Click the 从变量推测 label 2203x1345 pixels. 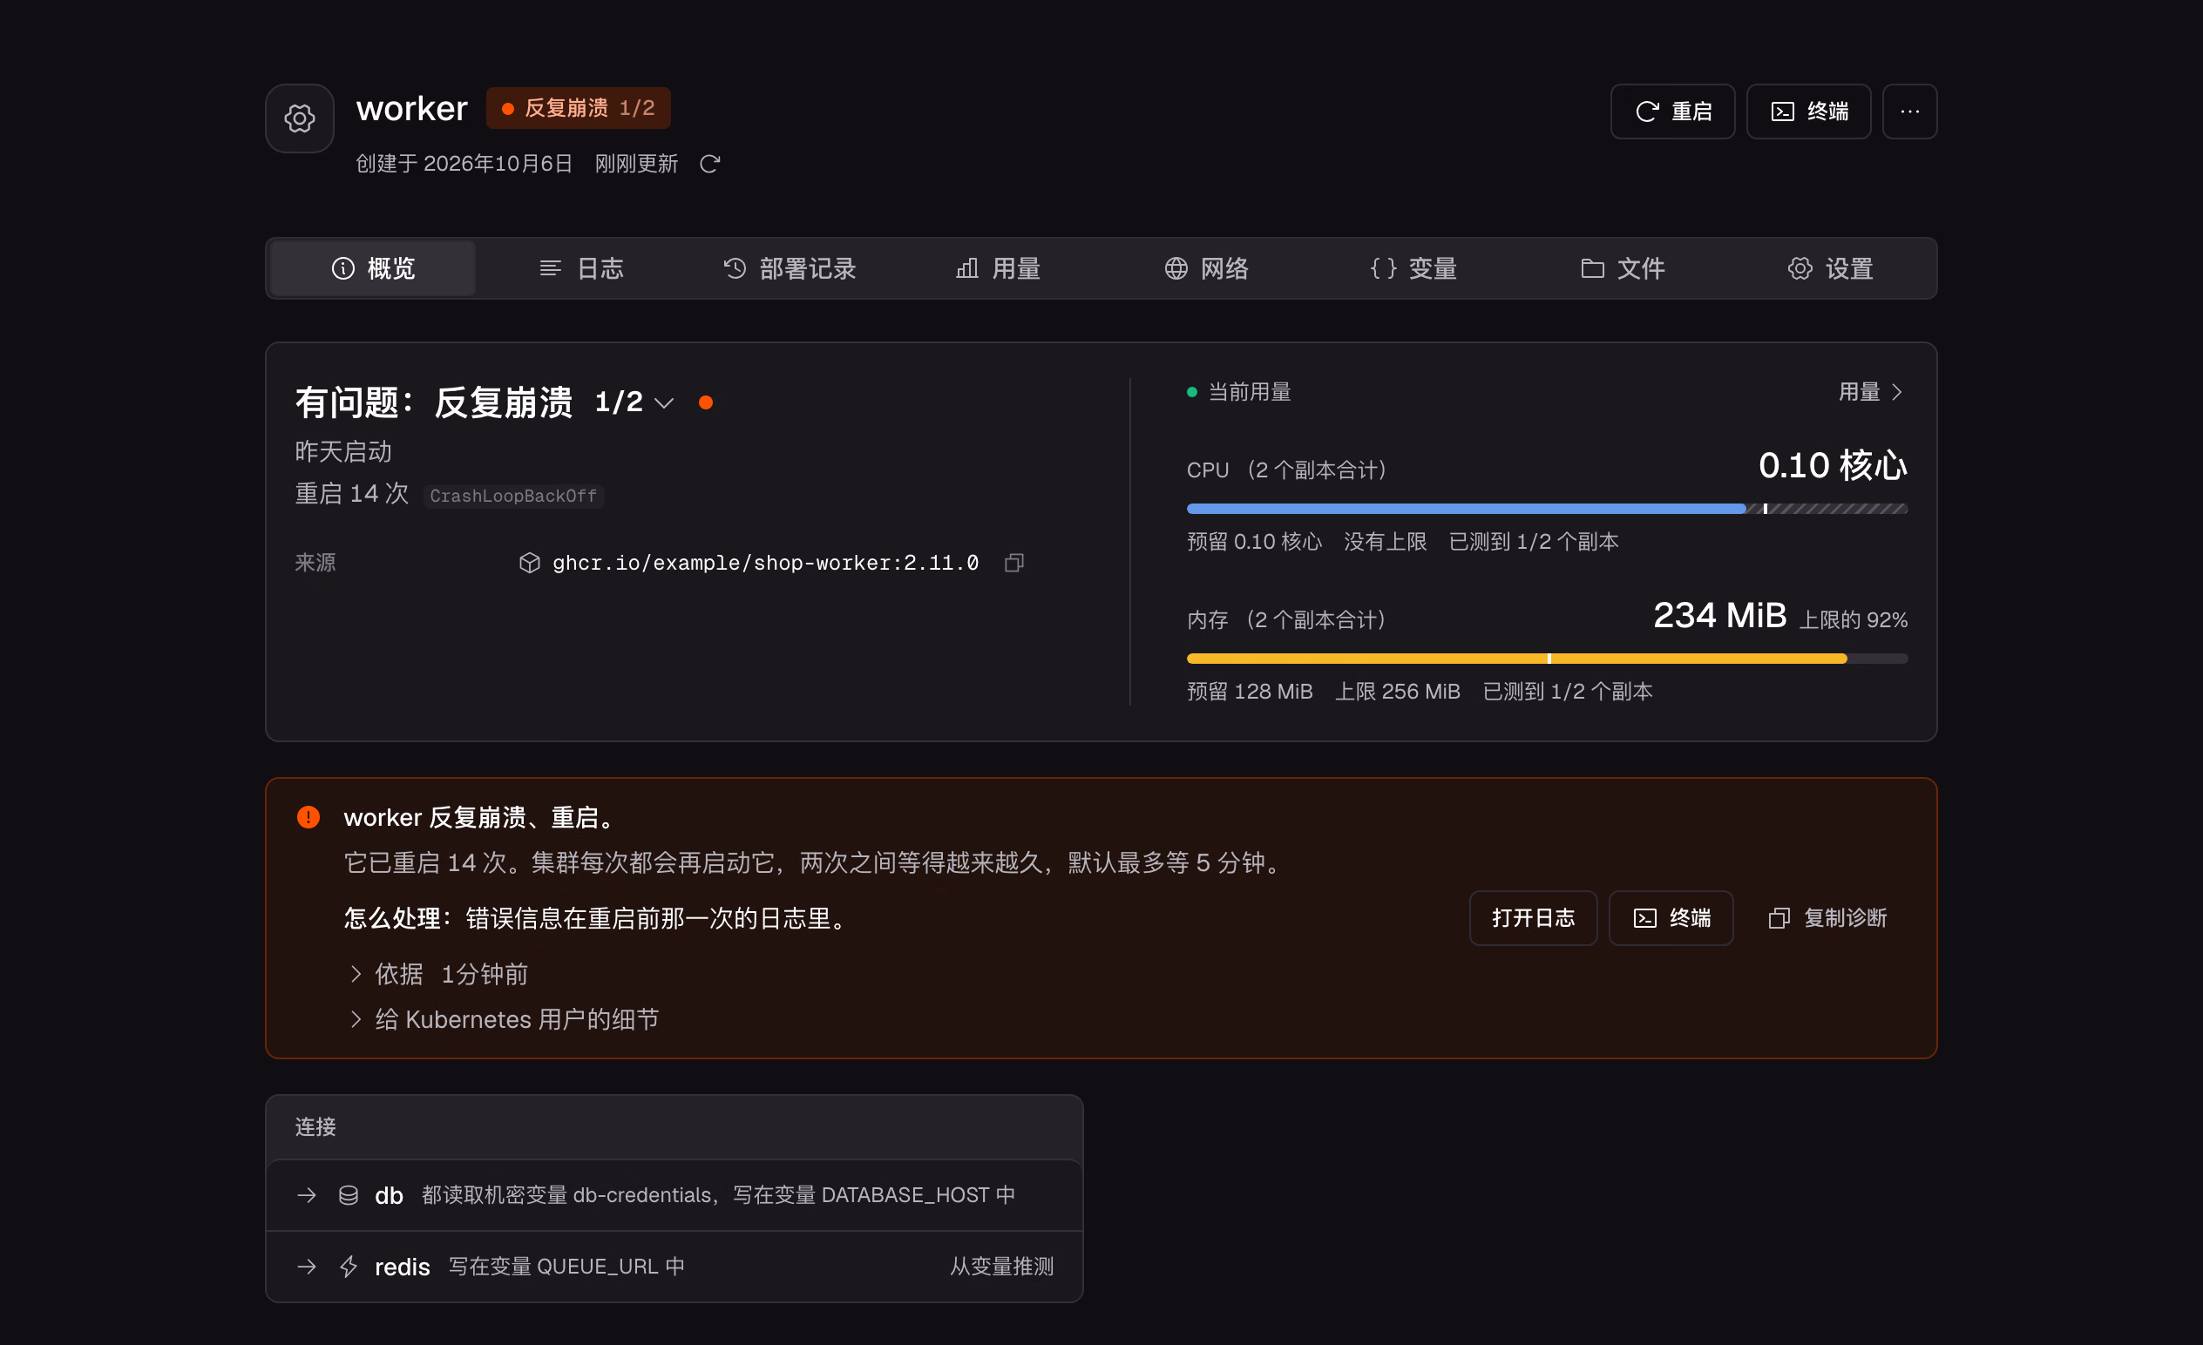tap(1001, 1267)
